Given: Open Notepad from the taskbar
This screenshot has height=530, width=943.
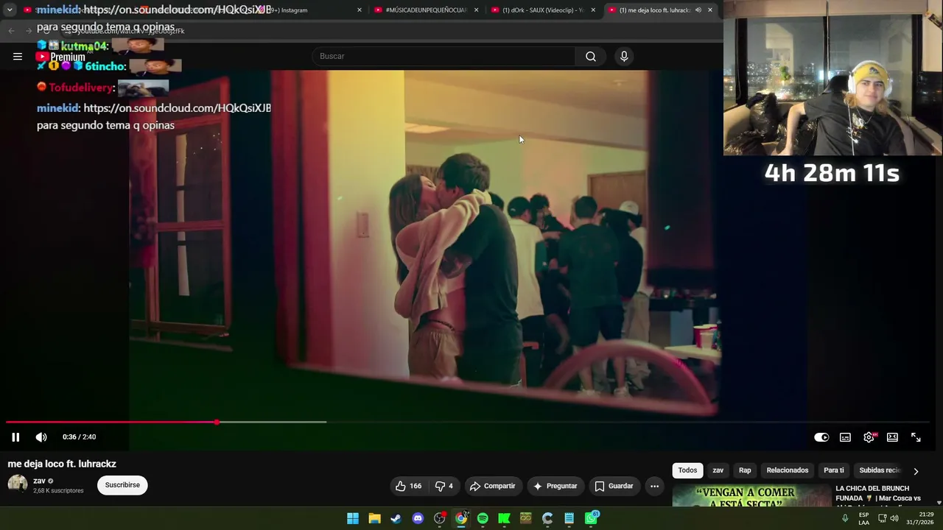Looking at the screenshot, I should pyautogui.click(x=569, y=519).
